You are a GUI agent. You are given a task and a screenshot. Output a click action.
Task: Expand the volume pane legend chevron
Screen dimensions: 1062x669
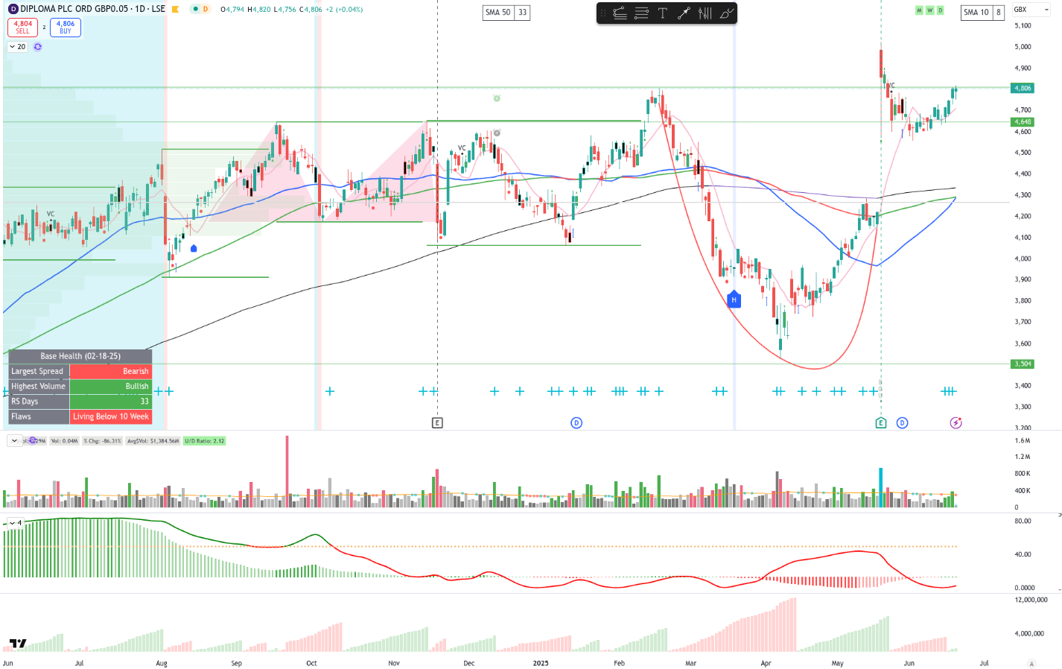click(x=14, y=441)
